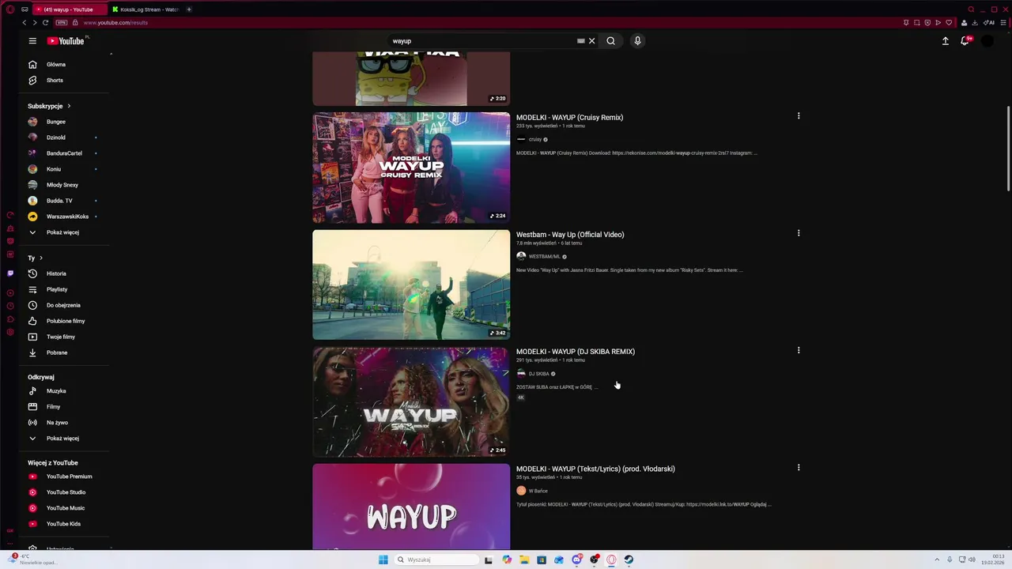The height and width of the screenshot is (569, 1012).
Task: Start voice search with microphone
Action: 637,41
